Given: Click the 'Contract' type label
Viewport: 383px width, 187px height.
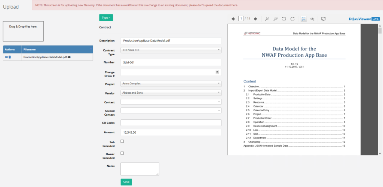Looking at the screenshot, I should (105, 27).
